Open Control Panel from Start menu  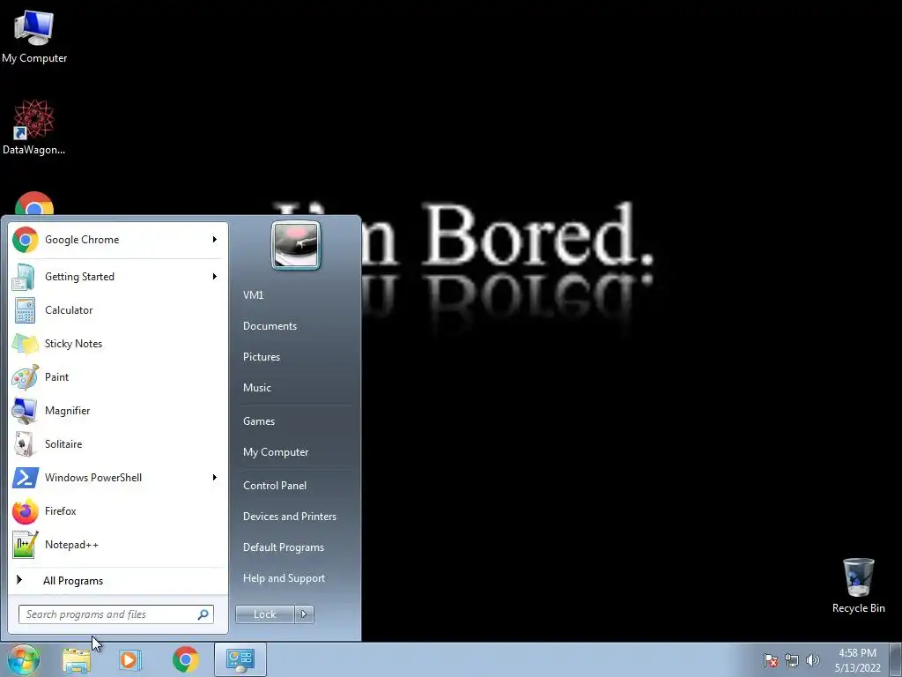275,486
